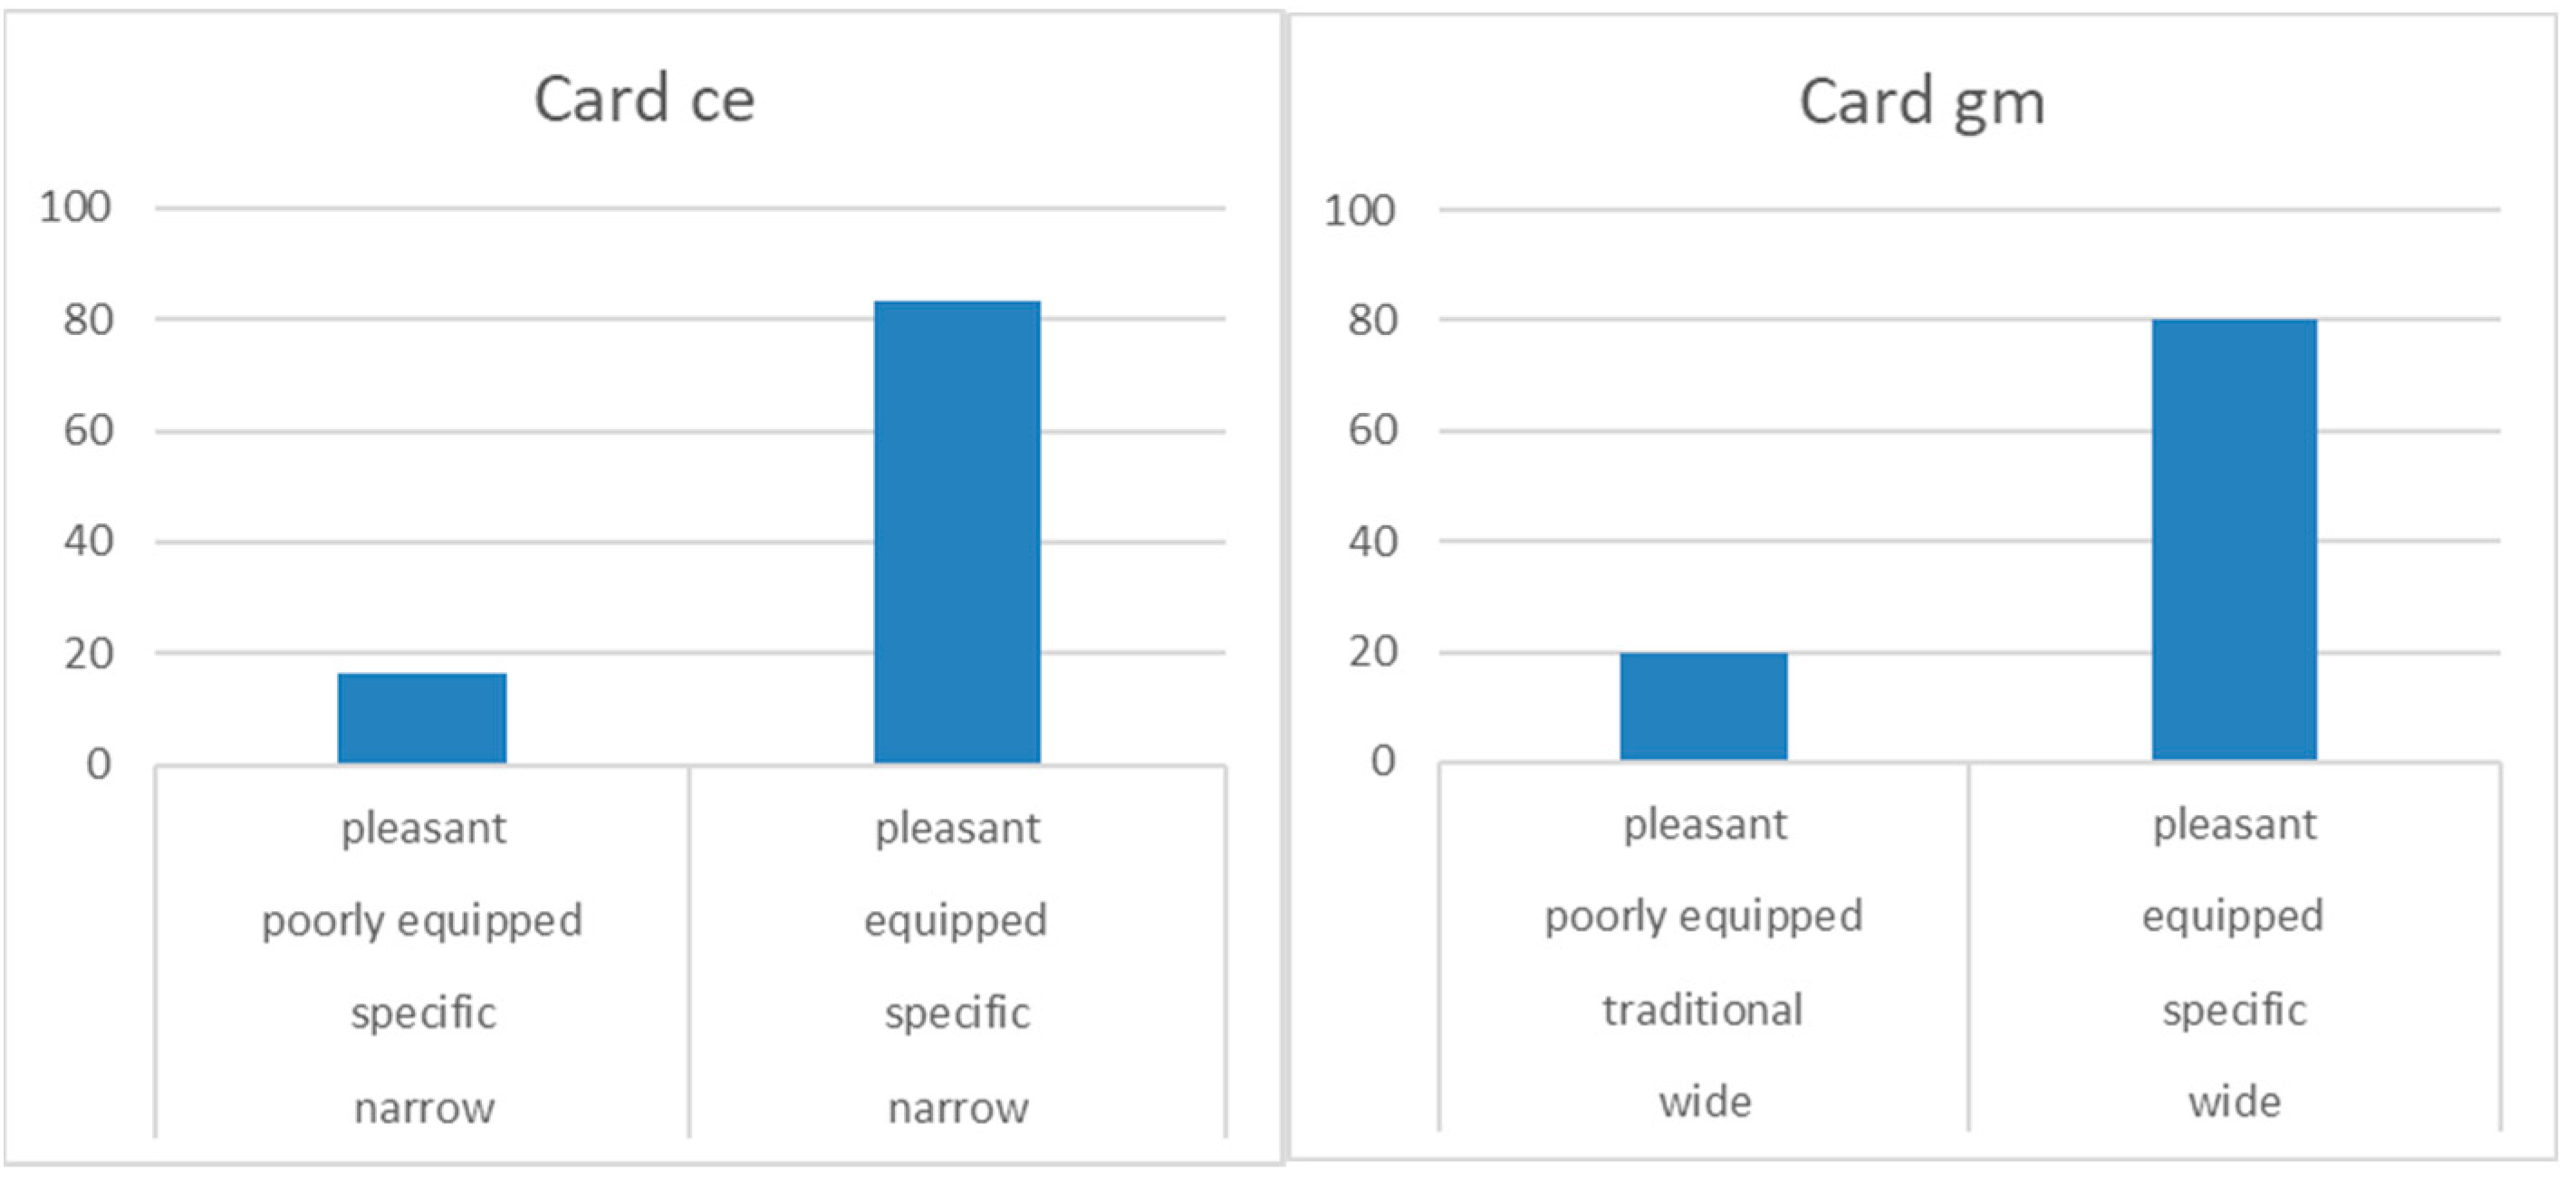Click the 100 axis value in Card ce
2576x1180 pixels.
point(75,208)
